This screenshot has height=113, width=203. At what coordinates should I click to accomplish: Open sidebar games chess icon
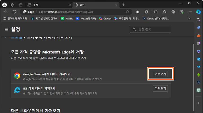click(198, 43)
